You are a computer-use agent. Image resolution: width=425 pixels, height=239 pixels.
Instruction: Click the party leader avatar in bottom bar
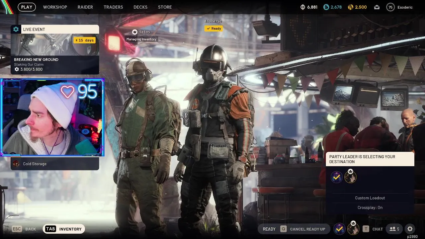tap(353, 228)
